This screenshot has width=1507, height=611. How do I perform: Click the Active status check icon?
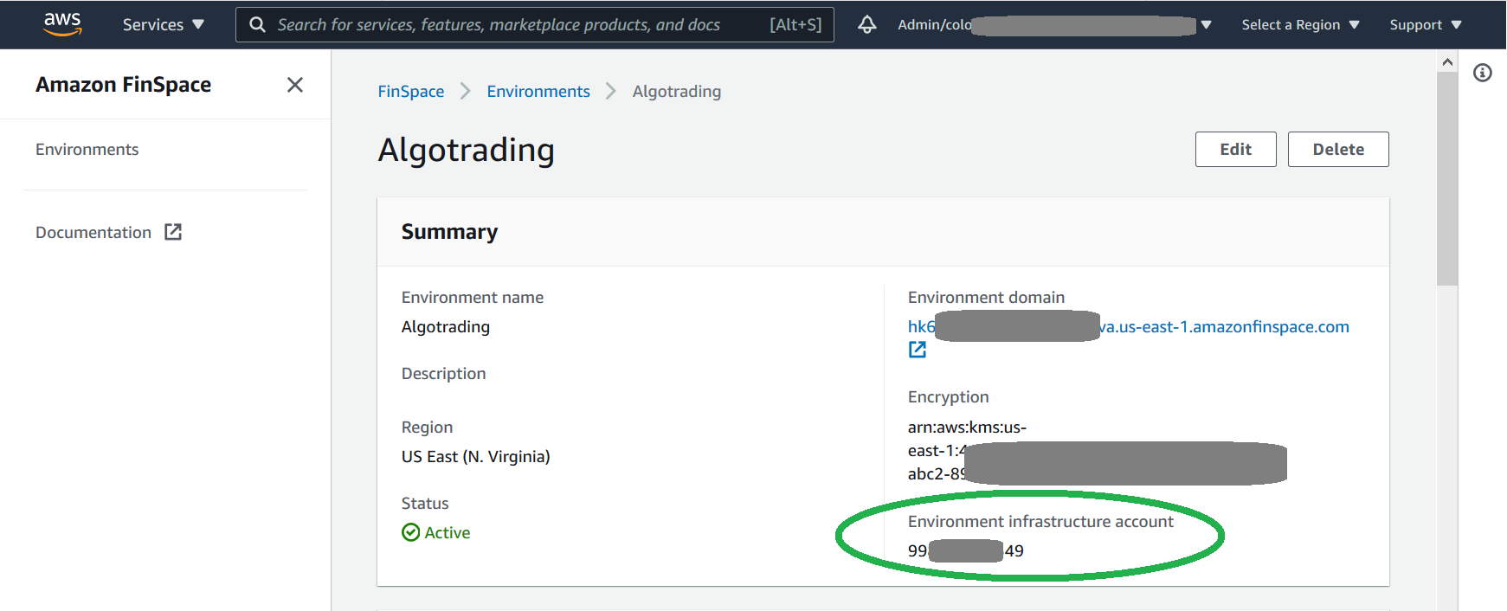pyautogui.click(x=411, y=533)
